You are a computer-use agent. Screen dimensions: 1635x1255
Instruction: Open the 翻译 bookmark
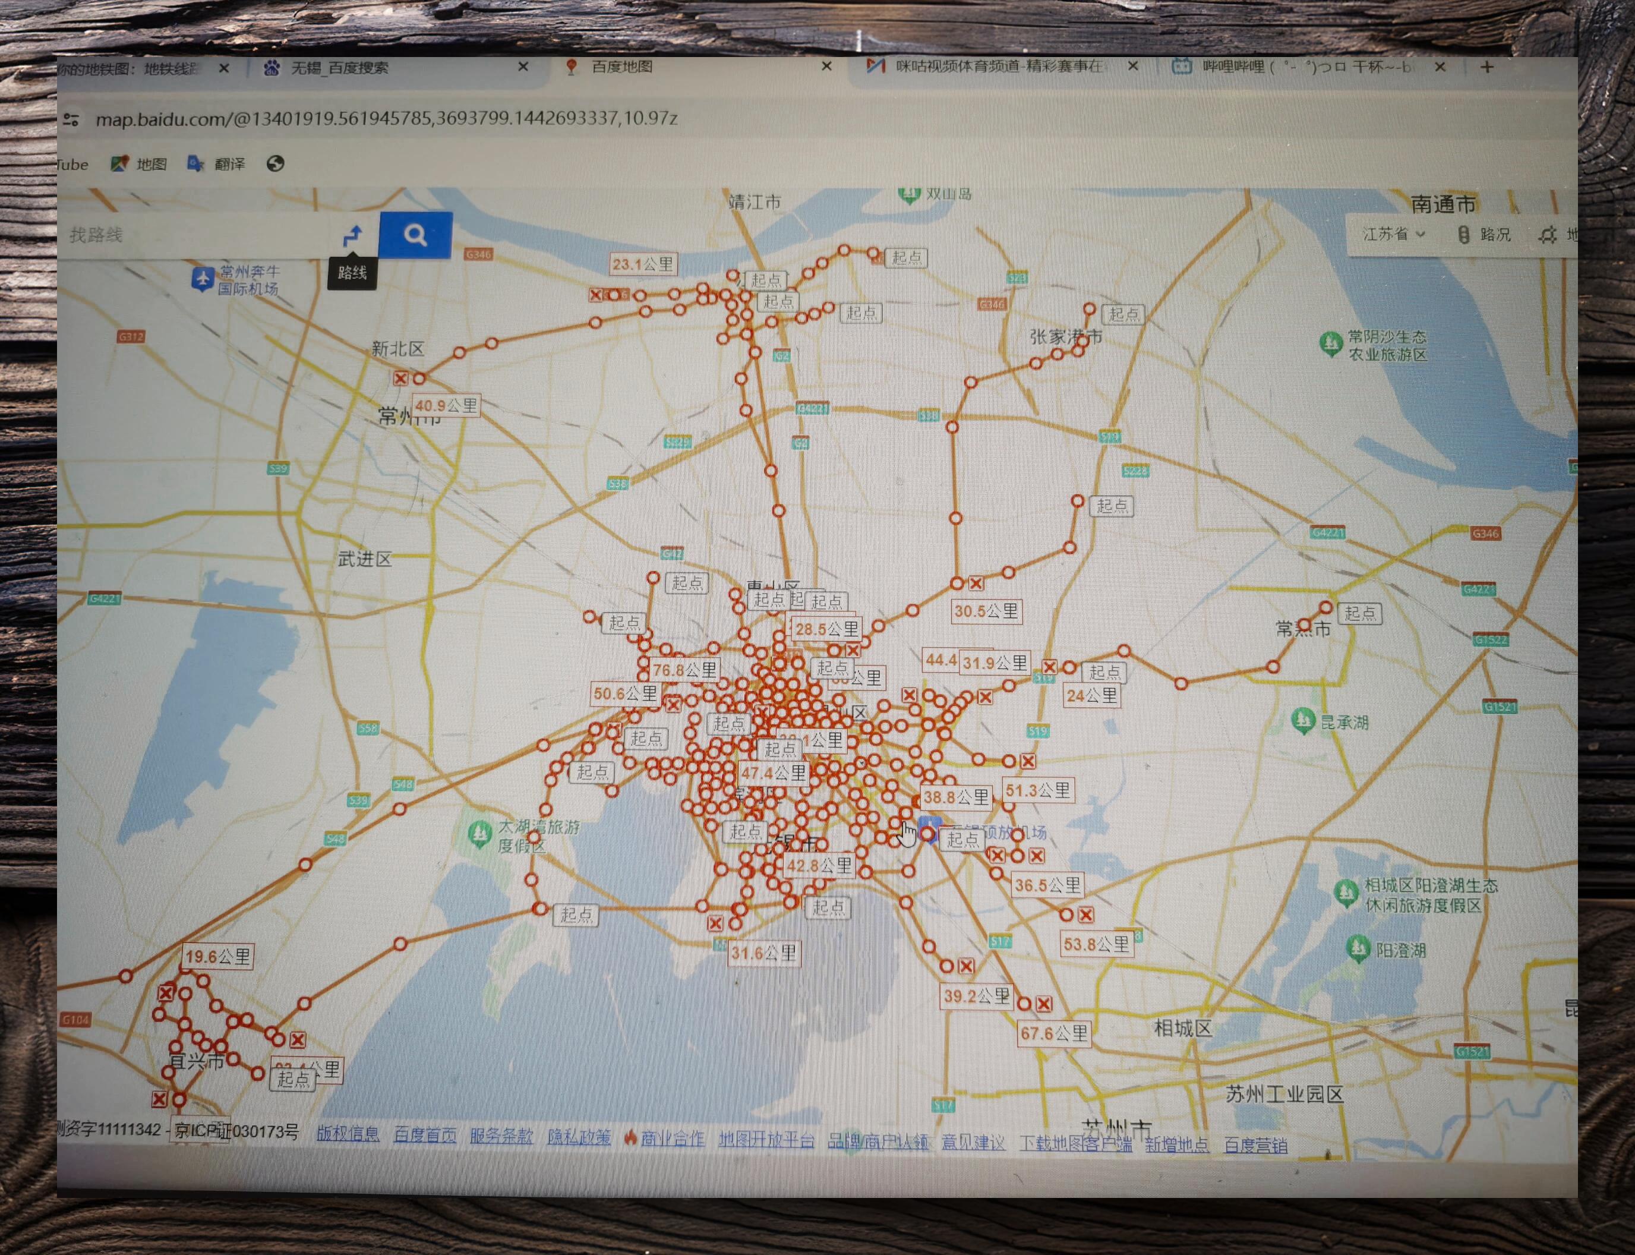coord(217,163)
